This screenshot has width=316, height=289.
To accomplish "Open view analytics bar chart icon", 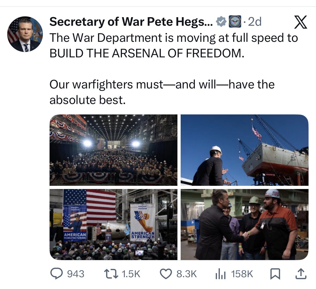I will (x=220, y=274).
